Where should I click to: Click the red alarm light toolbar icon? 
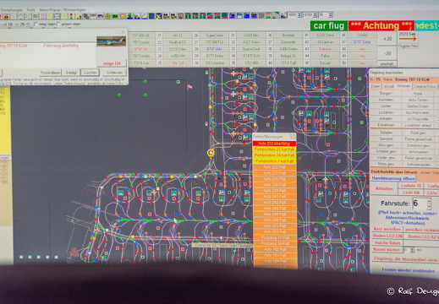(x=6, y=16)
